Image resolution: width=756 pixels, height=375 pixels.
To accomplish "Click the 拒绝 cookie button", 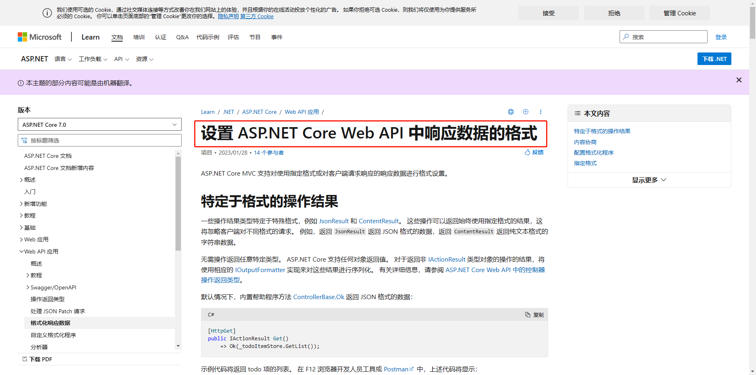I will (x=614, y=13).
